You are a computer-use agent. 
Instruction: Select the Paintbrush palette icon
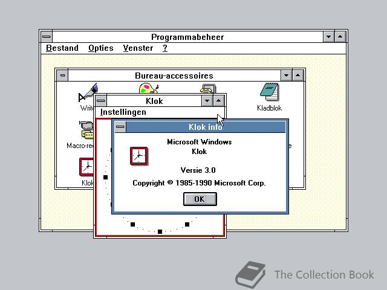(149, 88)
